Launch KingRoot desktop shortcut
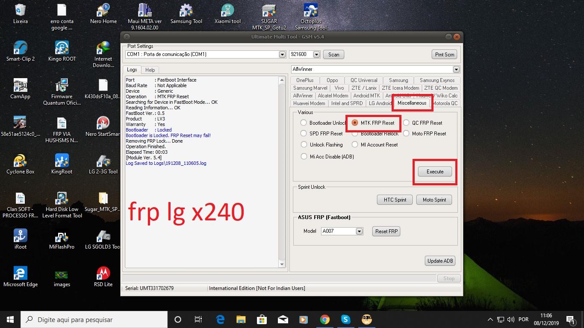This screenshot has width=584, height=328. coord(62,164)
